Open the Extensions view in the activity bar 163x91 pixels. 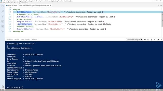coord(3,26)
